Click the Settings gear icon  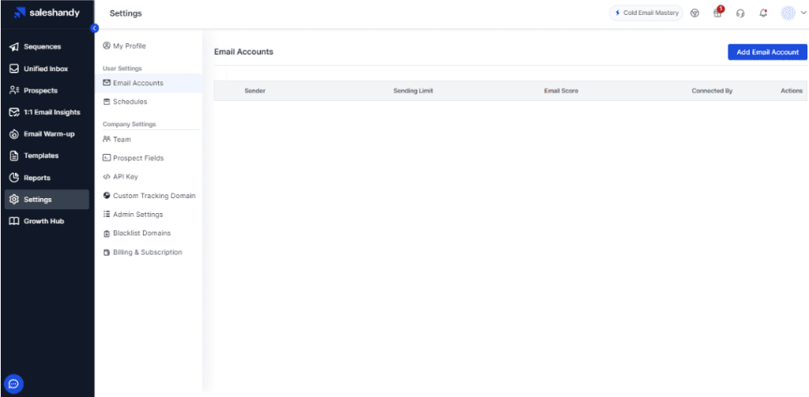point(14,200)
